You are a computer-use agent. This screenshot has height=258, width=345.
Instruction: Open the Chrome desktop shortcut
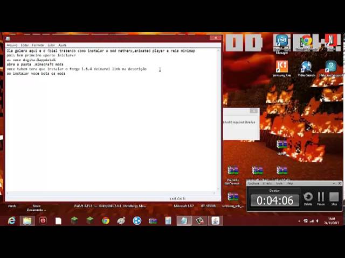(x=306, y=42)
